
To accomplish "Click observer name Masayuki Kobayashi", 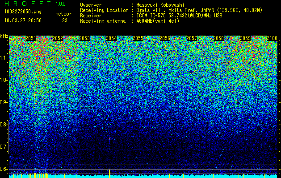I will click(160, 5).
